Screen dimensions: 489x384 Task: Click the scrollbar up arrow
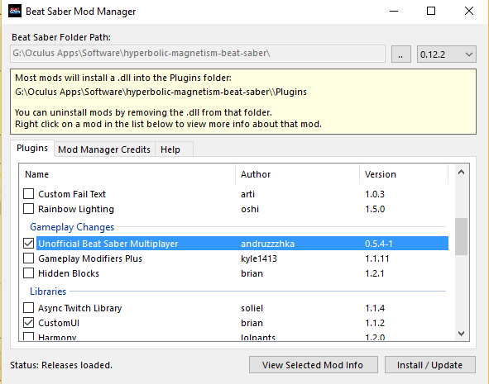tap(461, 172)
